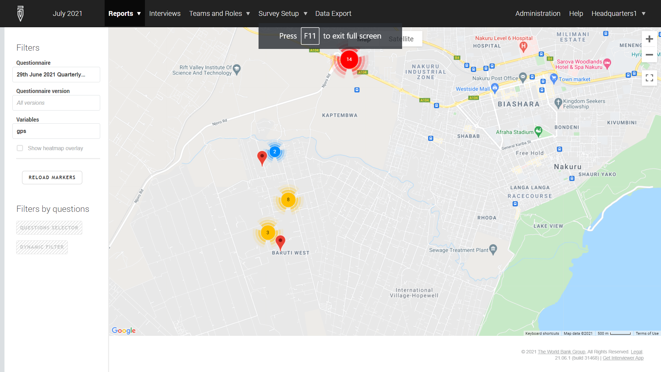Toggle the map fullscreen view icon
This screenshot has width=661, height=372.
[x=649, y=77]
